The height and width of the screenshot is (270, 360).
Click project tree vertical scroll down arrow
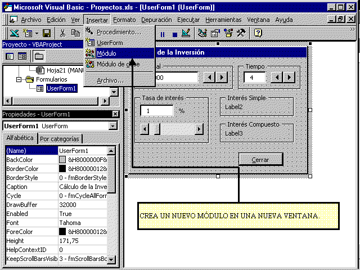114,92
